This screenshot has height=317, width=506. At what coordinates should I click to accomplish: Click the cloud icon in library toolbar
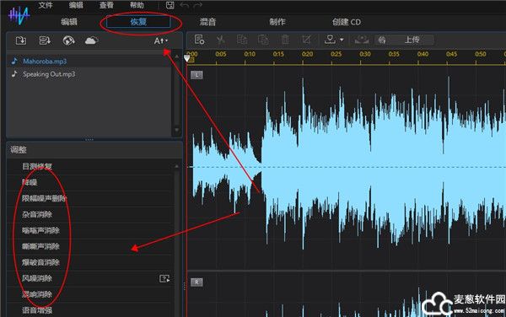pos(91,40)
